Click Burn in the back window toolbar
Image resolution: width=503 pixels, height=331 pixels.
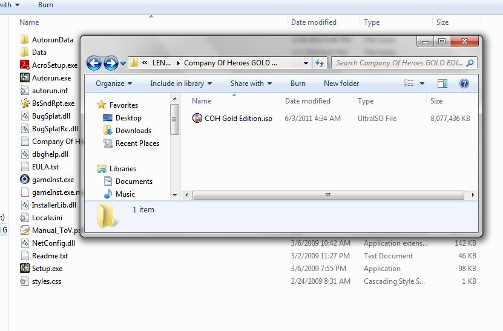(x=45, y=5)
